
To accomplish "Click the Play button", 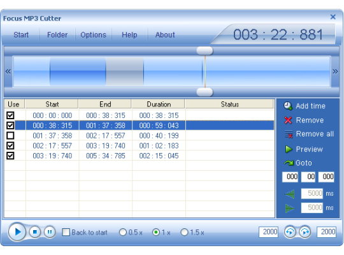I will [17, 231].
